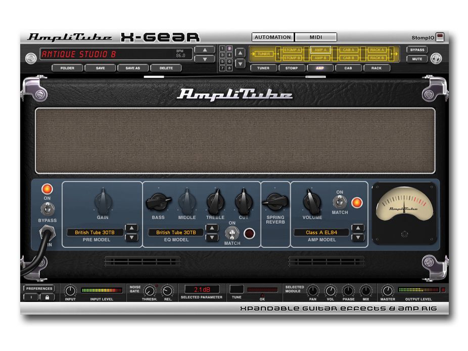The height and width of the screenshot is (351, 468).
Task: Open the MIDI panel
Action: point(316,37)
